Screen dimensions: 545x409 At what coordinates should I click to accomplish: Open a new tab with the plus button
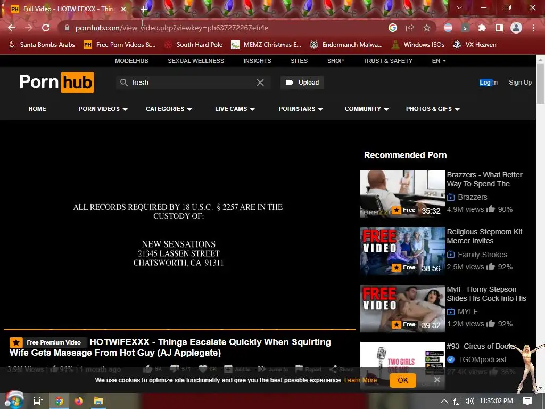coord(144,9)
